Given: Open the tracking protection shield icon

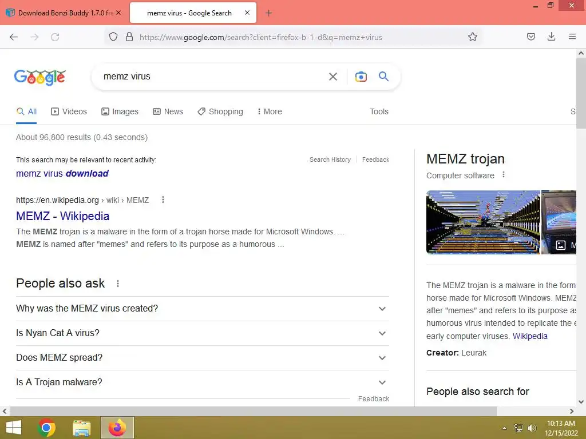Looking at the screenshot, I should (x=113, y=37).
